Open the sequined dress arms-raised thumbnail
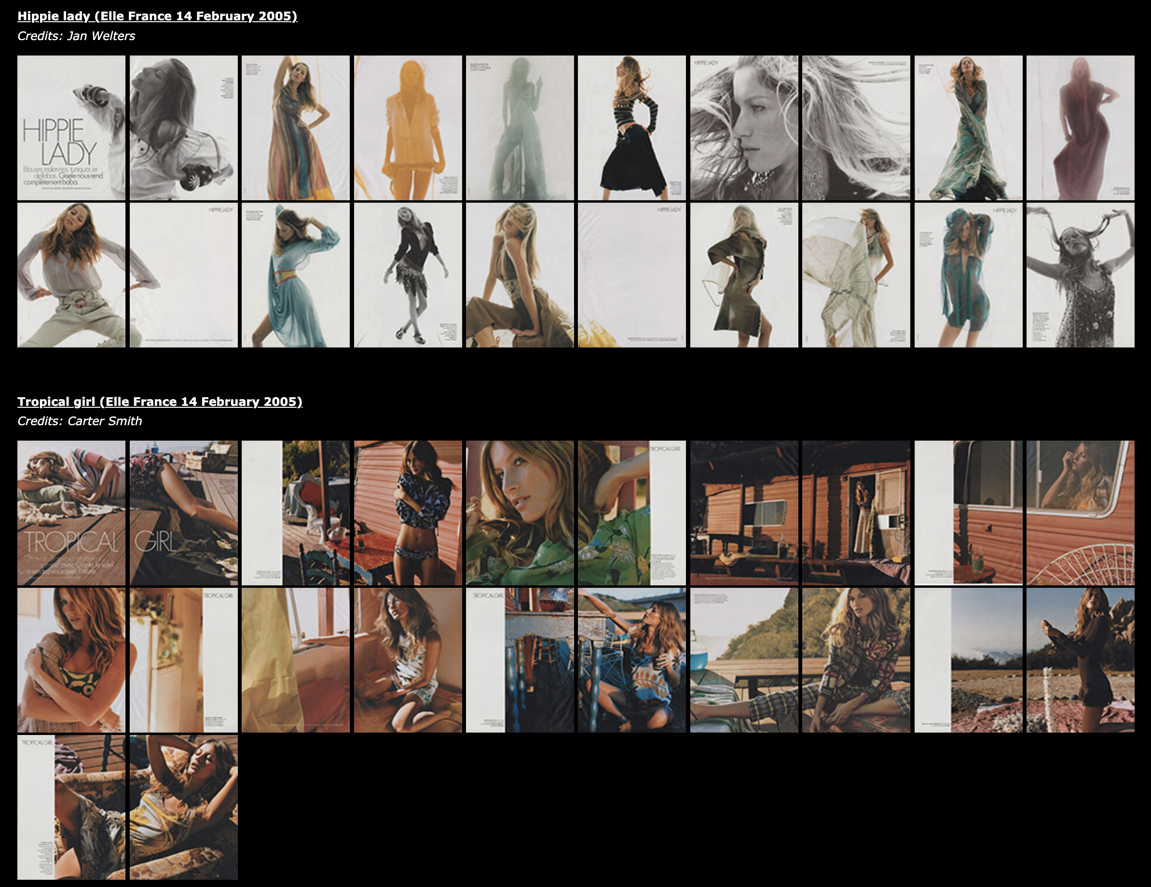Screen dimensions: 1151x887 1080,275
